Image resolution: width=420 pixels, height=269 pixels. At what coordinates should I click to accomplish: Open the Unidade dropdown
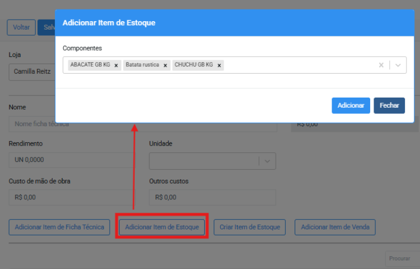pyautogui.click(x=267, y=161)
